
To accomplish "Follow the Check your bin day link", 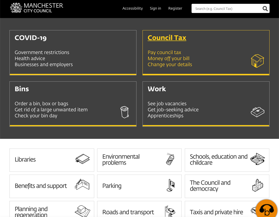I will (x=36, y=116).
